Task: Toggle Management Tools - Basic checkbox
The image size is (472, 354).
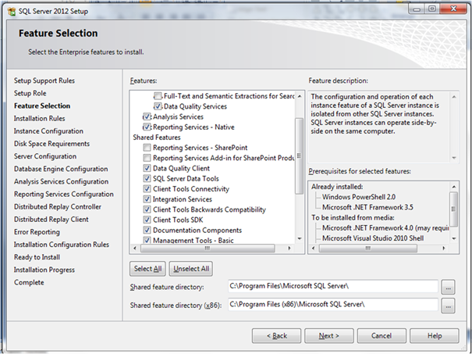Action: [x=147, y=241]
